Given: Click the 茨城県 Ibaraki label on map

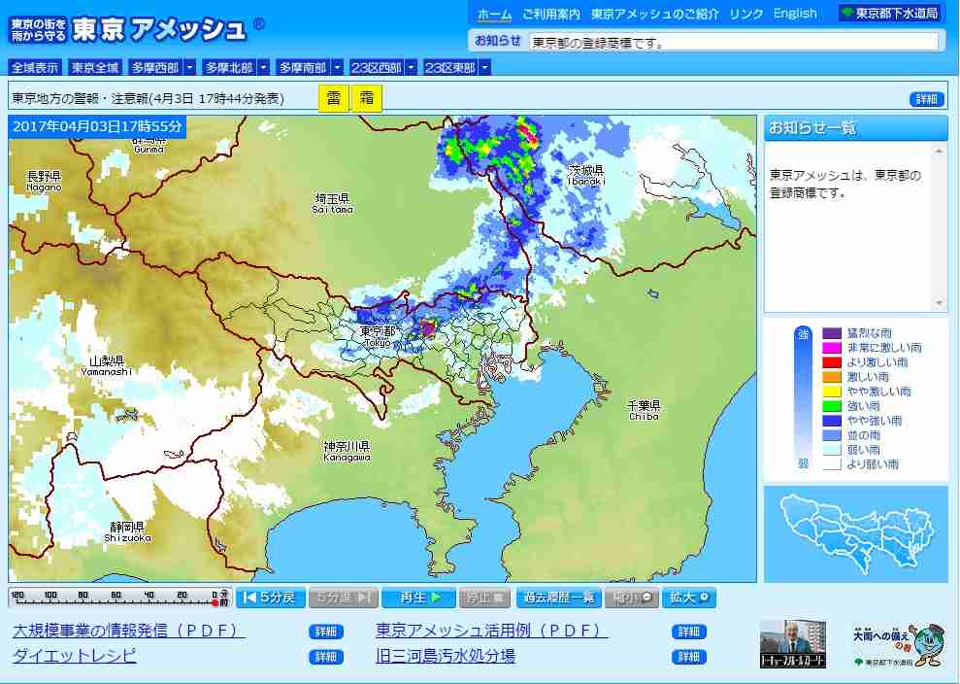Looking at the screenshot, I should coord(586,175).
